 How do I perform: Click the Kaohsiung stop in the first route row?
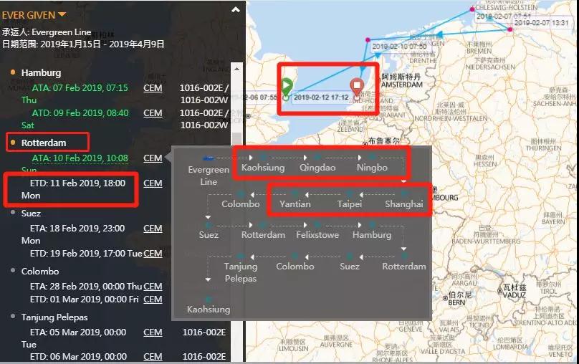point(263,167)
